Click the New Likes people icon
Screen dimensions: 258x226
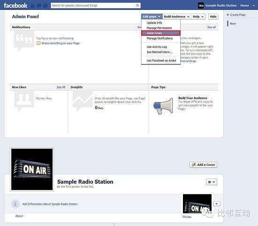(24, 101)
